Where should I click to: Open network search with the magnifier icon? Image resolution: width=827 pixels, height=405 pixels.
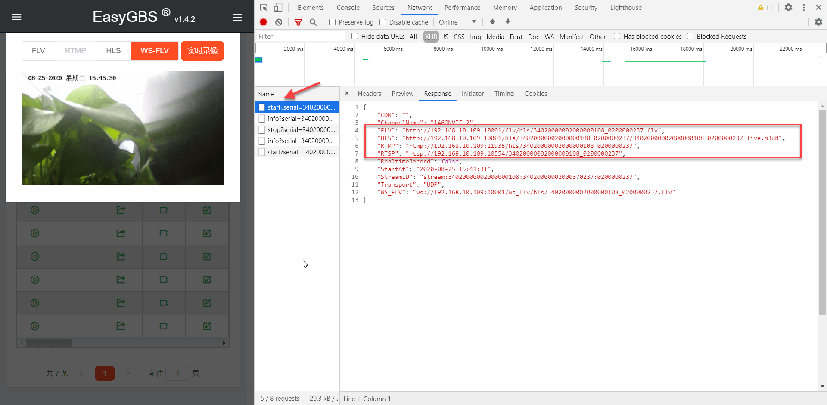point(313,22)
